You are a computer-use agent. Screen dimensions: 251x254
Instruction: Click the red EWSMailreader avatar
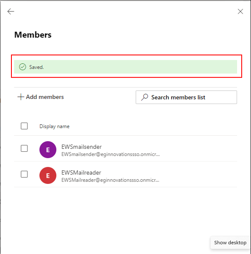(x=48, y=175)
